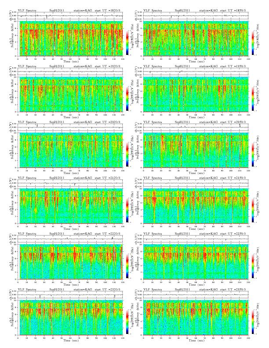The width and height of the screenshot is (269, 348).
Task: Click the title text 'start UT =2220:0'
Action: (108, 234)
